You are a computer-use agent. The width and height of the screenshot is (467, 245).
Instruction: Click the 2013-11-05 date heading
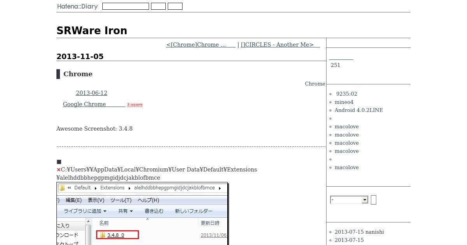pyautogui.click(x=80, y=56)
